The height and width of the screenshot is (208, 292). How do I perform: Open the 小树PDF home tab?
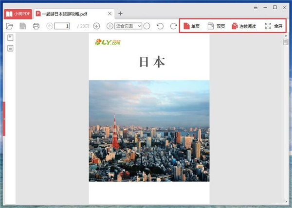[18, 14]
